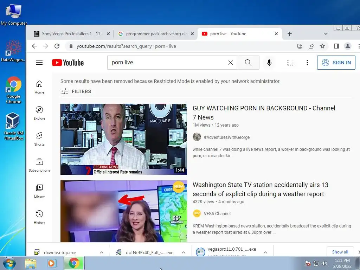Close the Sony Vegas Pro Installers tab
The height and width of the screenshot is (270, 360).
point(108,34)
